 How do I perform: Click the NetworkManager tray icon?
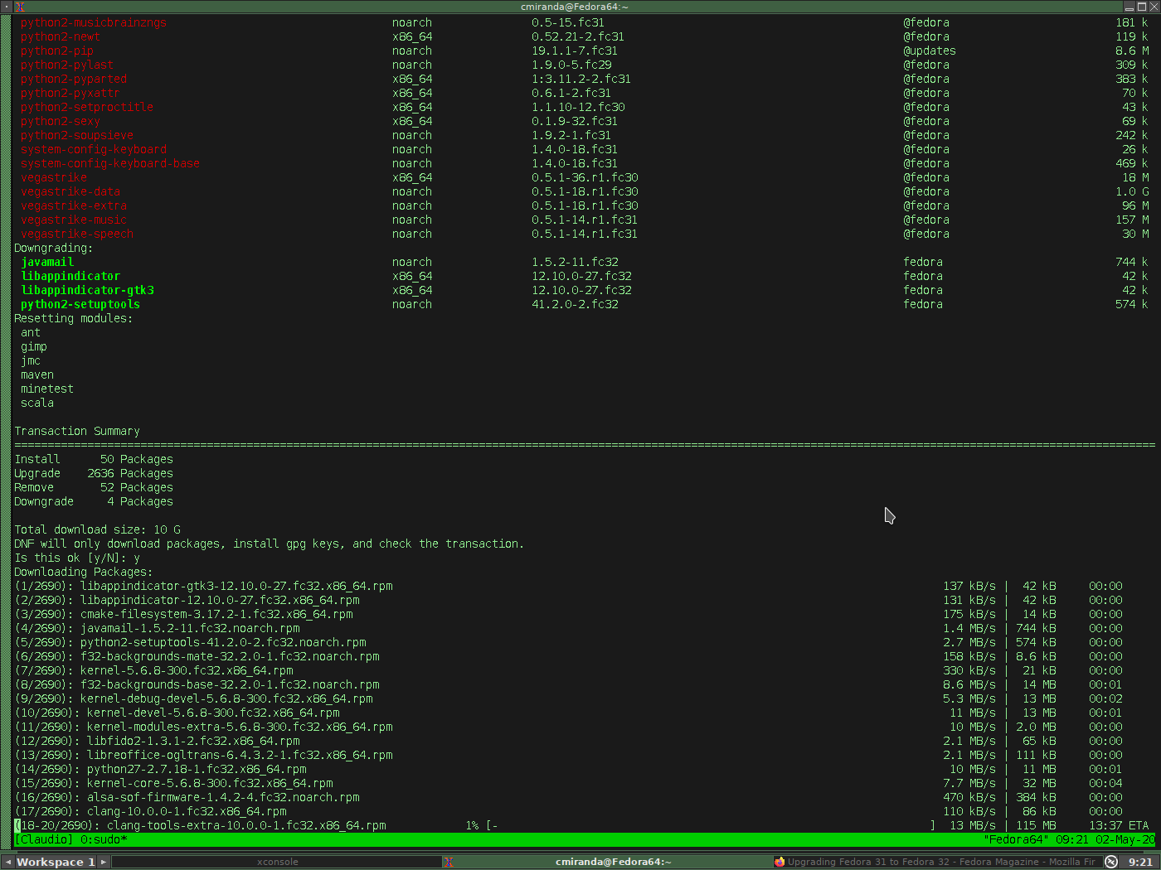1111,862
